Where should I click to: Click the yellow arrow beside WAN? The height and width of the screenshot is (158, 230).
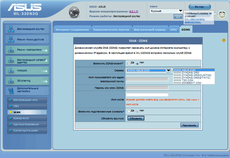click(11, 112)
